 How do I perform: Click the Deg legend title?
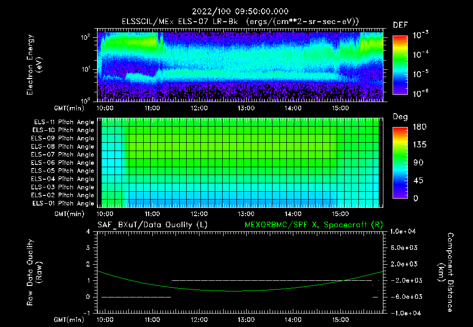pyautogui.click(x=400, y=117)
